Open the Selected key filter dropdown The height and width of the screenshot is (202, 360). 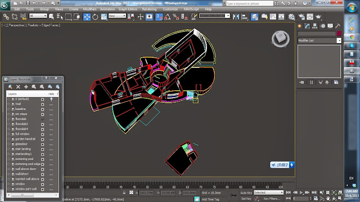tap(268, 192)
